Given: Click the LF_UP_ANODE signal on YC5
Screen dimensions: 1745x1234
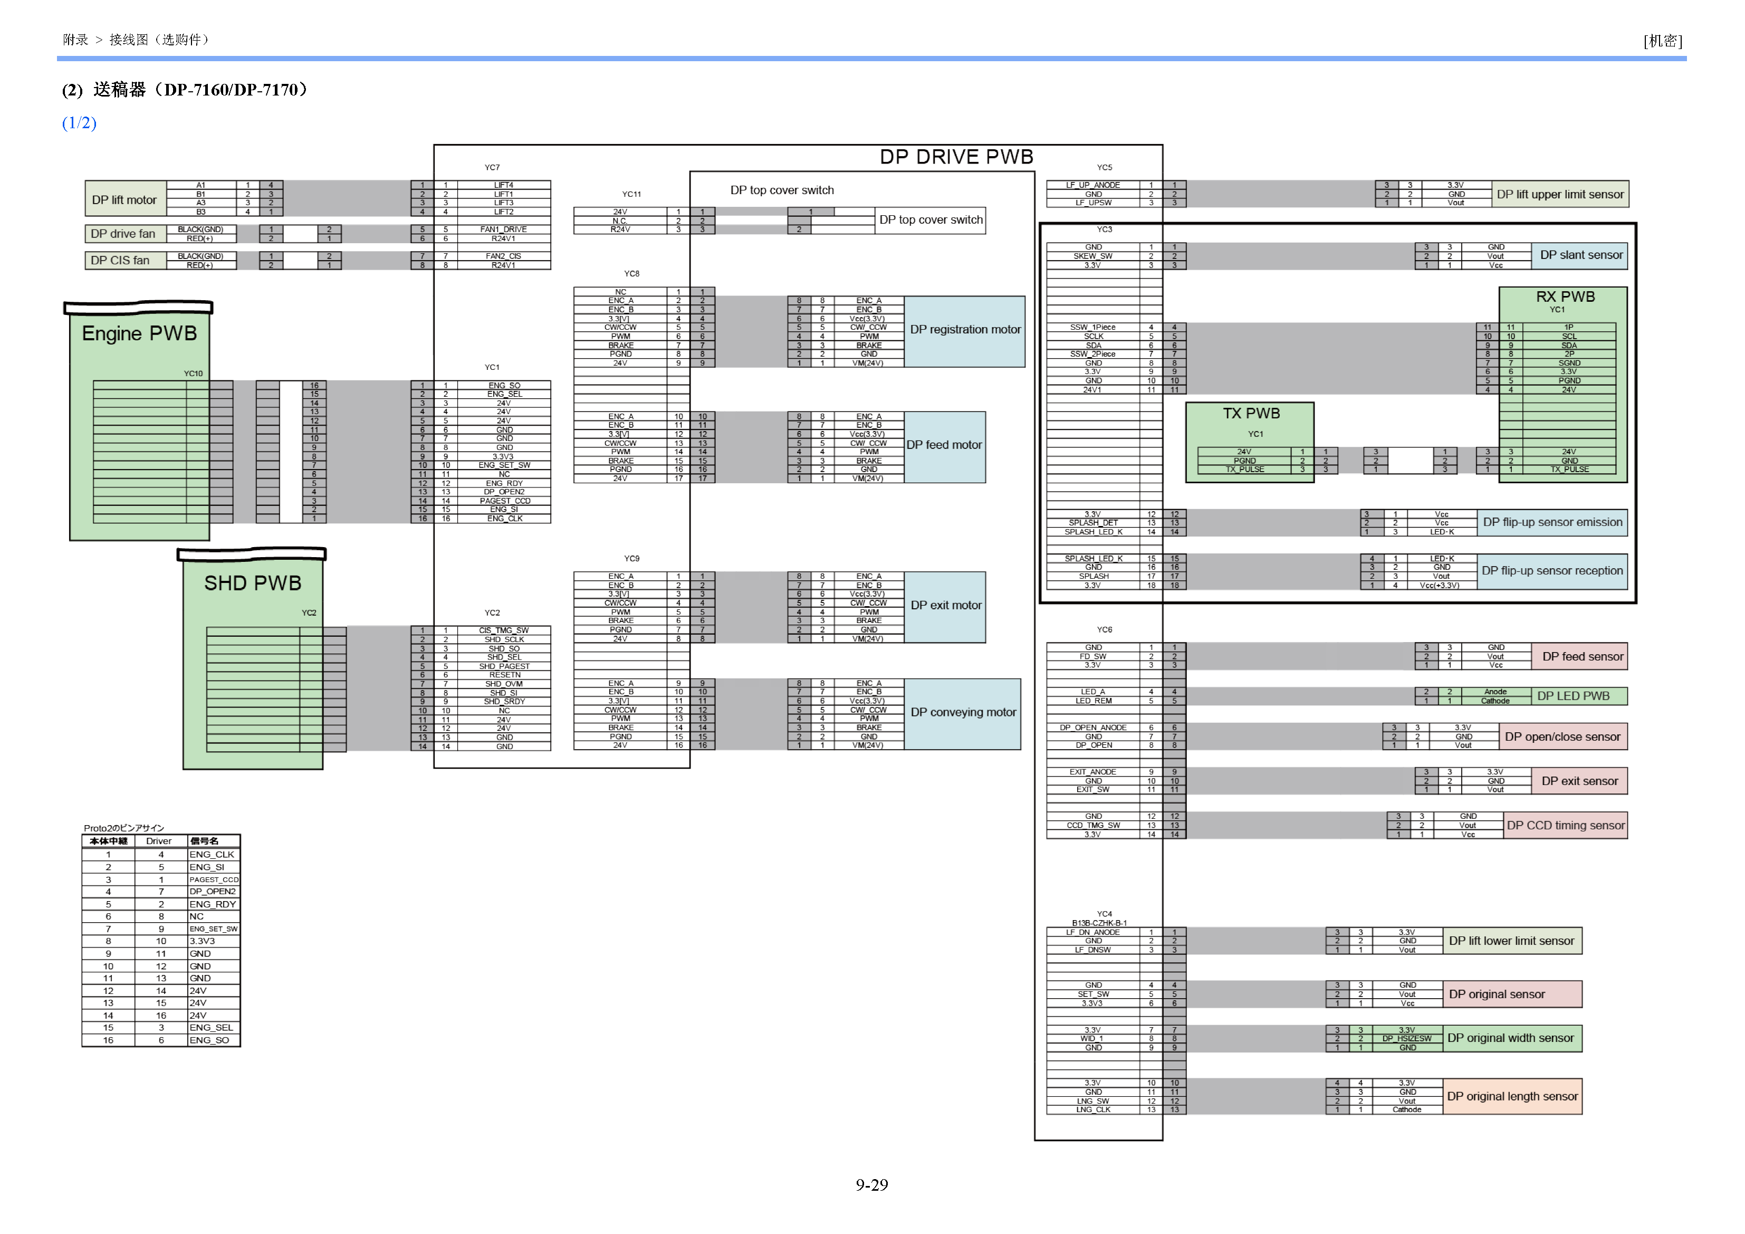Looking at the screenshot, I should coord(1092,185).
